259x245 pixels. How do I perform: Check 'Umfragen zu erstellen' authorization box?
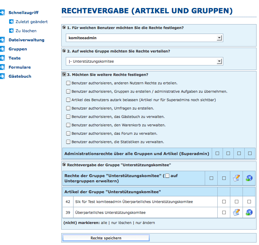click(x=68, y=108)
